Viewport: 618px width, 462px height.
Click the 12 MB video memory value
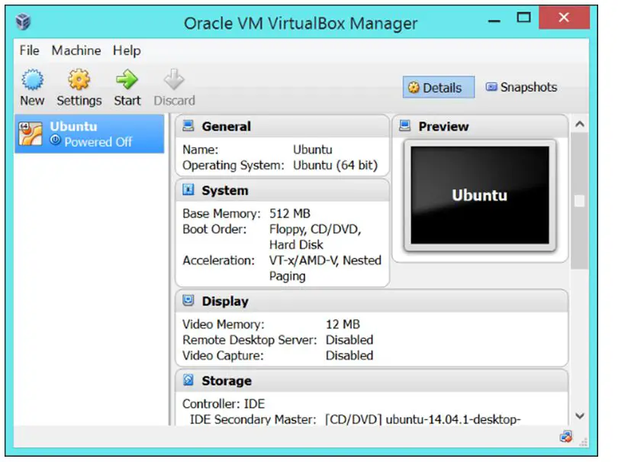343,325
